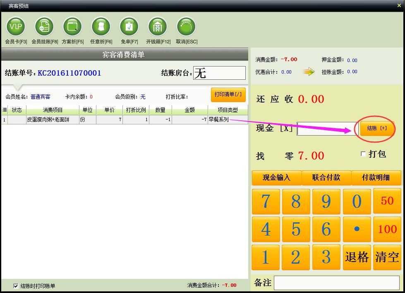Uncheck 结账时打印账单 checkbox
Screen dimensions: 405x293
point(16,286)
